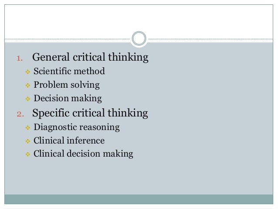Click the heading Specific critical thinking
278x209 pixels.
[90, 114]
